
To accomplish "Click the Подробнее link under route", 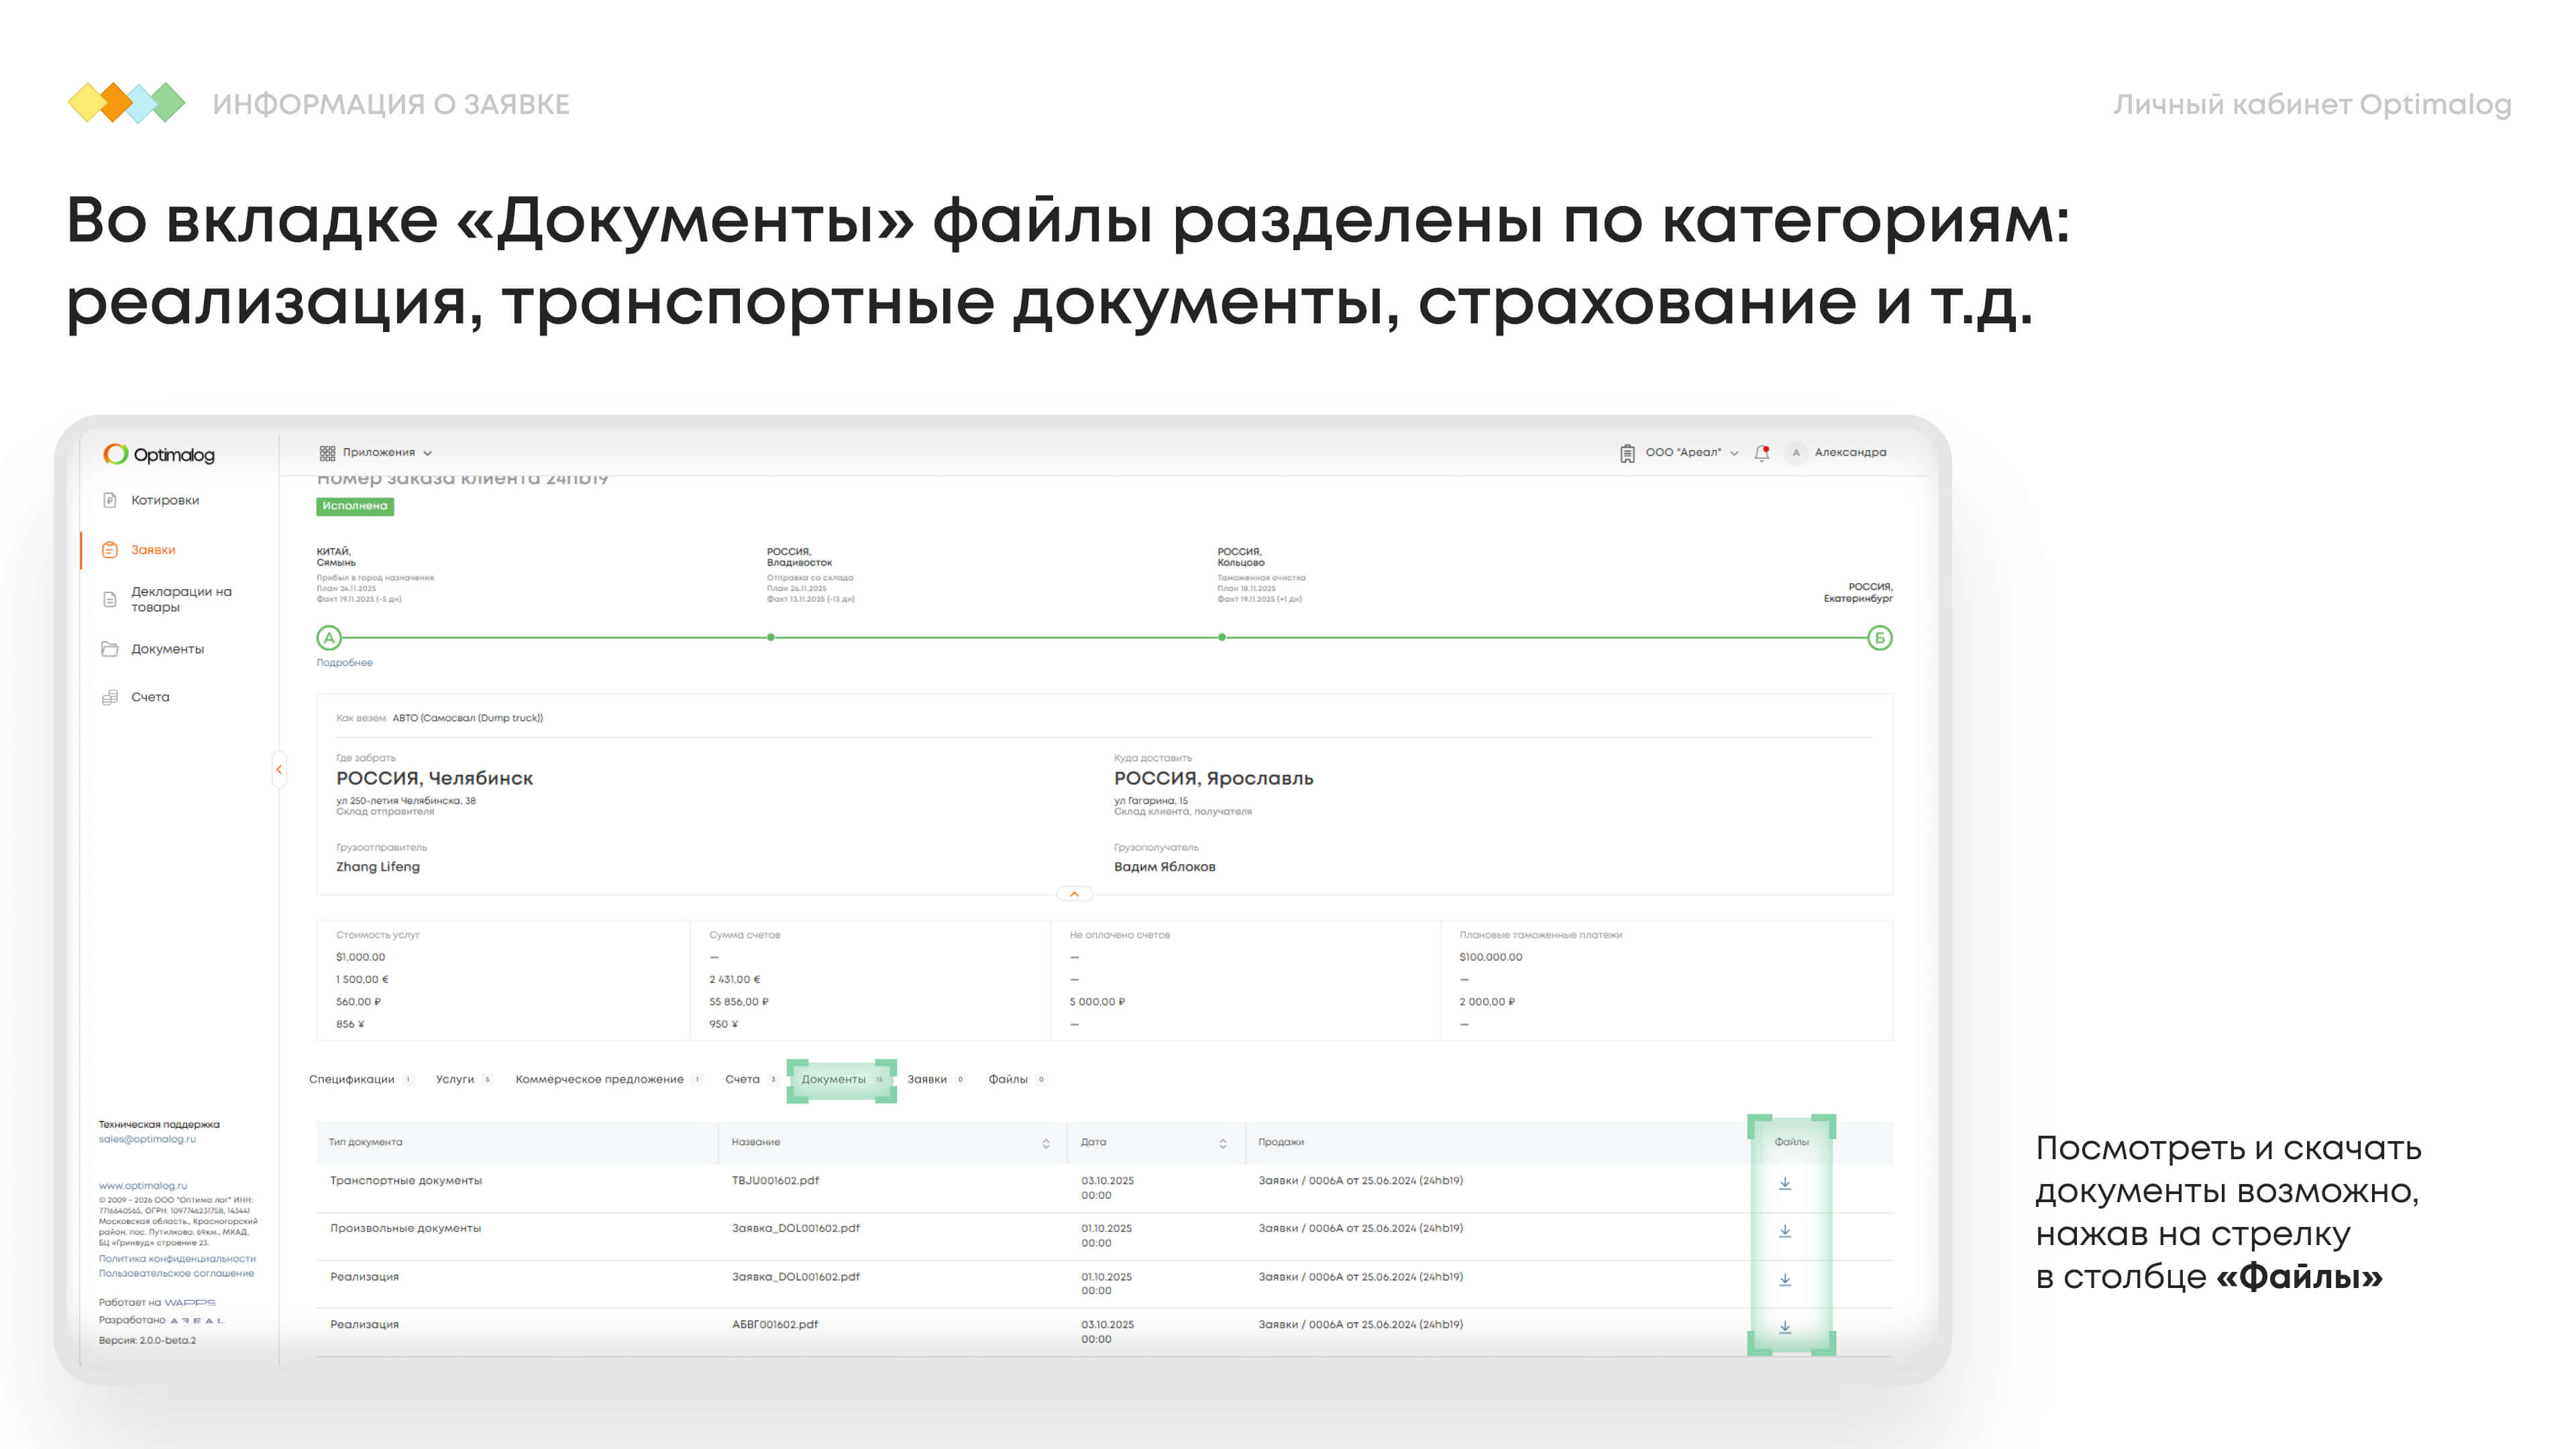I will [x=345, y=663].
